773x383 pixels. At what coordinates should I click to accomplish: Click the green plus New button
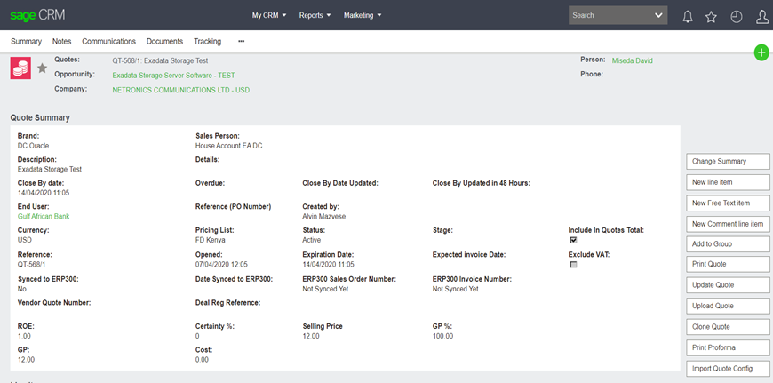[761, 52]
